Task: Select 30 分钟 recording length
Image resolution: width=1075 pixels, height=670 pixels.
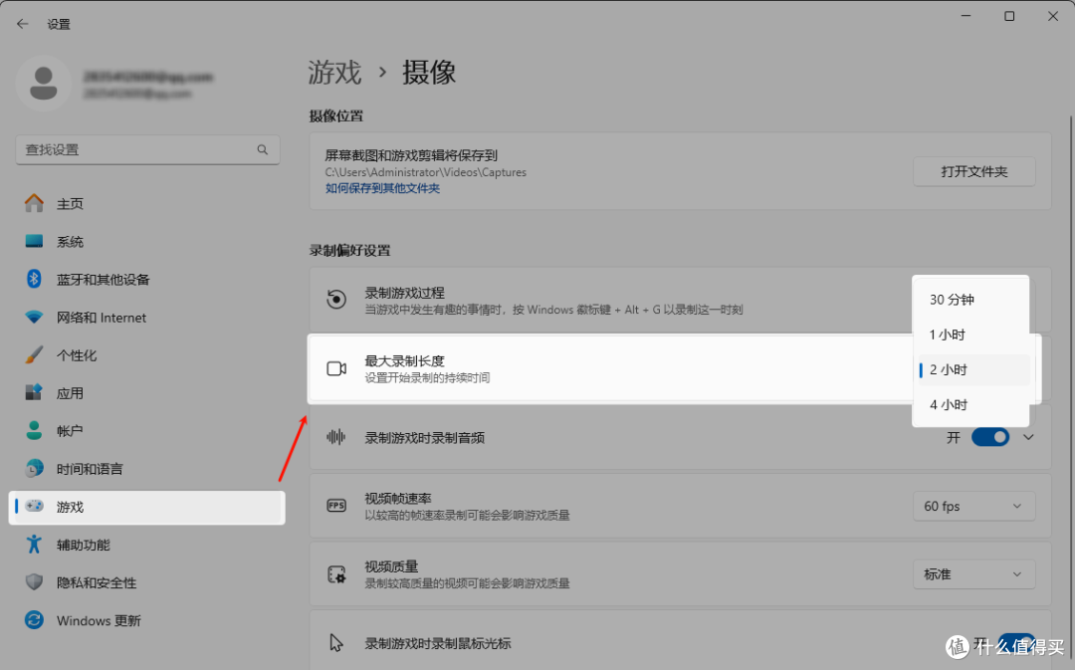Action: tap(970, 300)
